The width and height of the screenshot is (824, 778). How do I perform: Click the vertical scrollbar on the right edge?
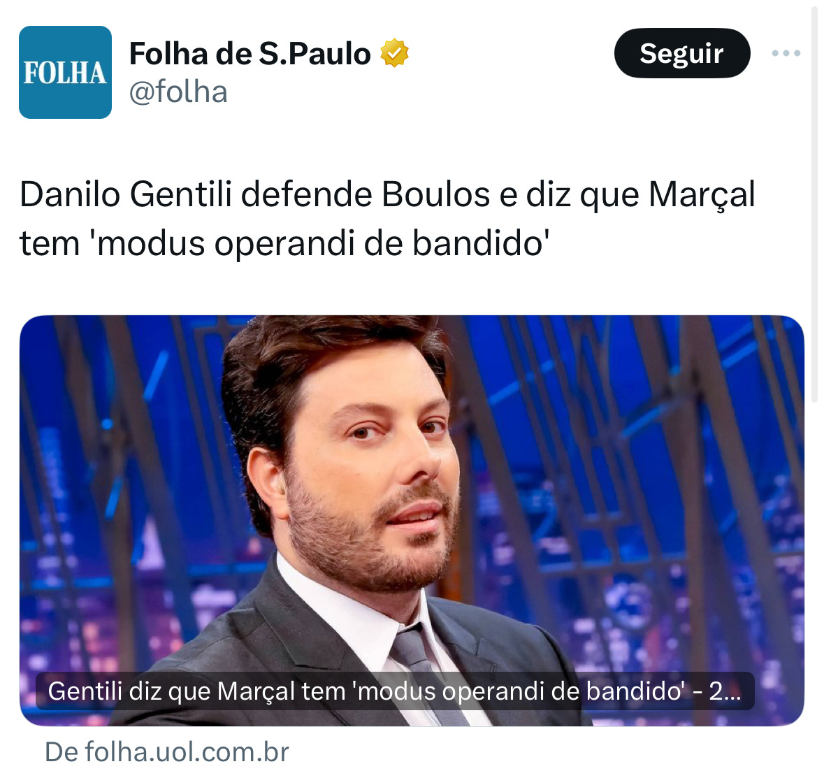click(x=814, y=203)
